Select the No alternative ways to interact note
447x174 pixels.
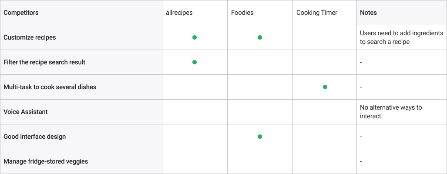click(x=391, y=112)
